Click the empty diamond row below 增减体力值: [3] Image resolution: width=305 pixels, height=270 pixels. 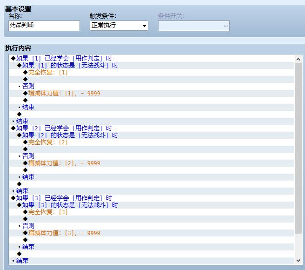[152, 240]
